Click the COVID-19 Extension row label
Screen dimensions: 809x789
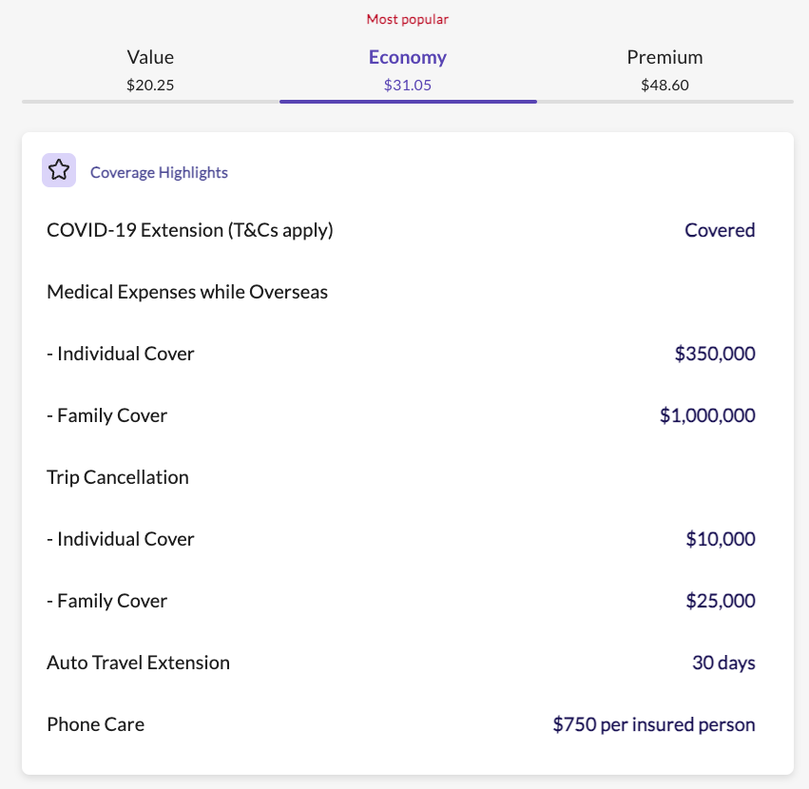[190, 230]
